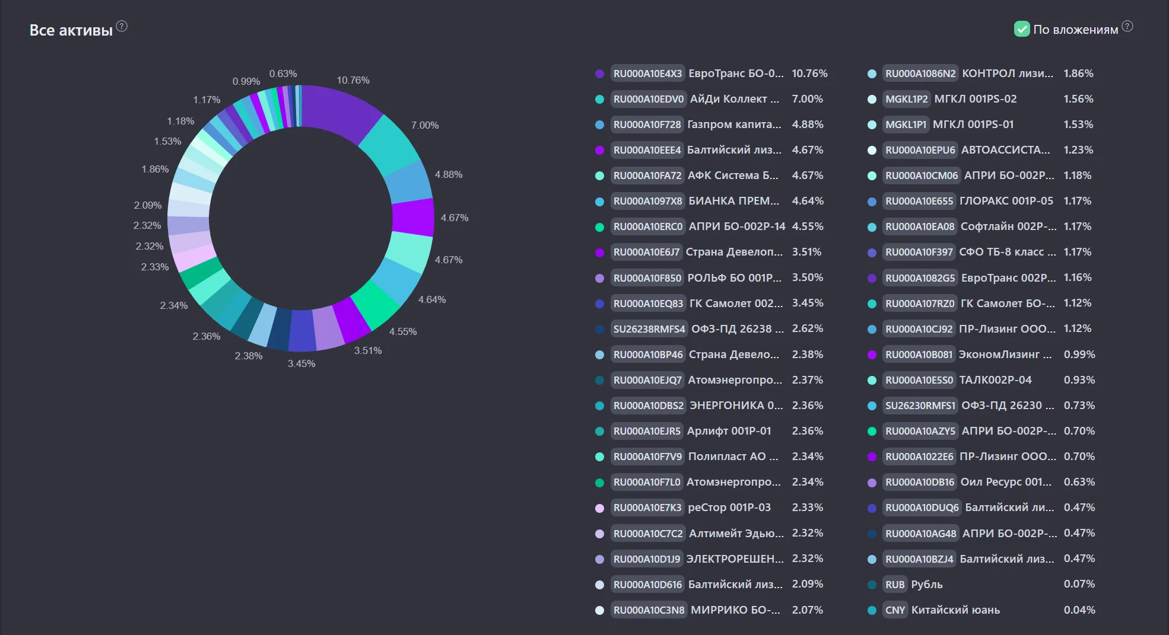Click the "ГЛОРАКС 001Р-05" asset name

[1006, 201]
